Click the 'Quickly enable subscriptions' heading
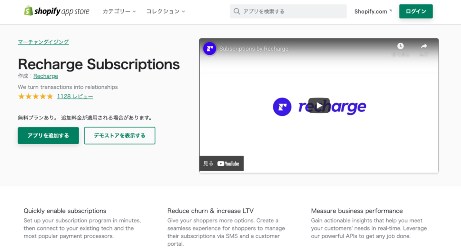 pyautogui.click(x=65, y=211)
